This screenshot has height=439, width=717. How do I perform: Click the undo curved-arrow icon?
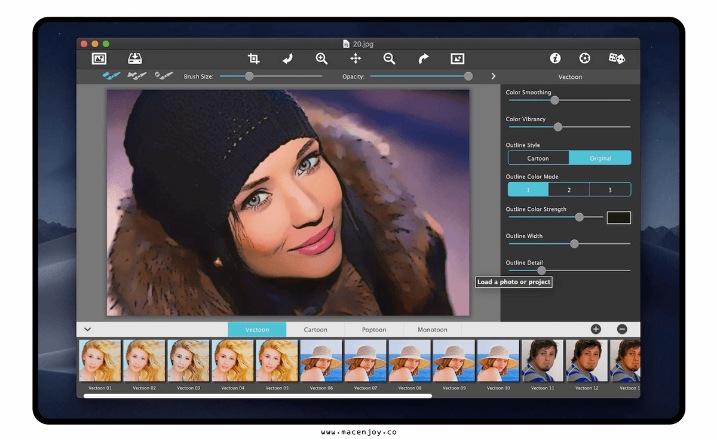tap(287, 58)
